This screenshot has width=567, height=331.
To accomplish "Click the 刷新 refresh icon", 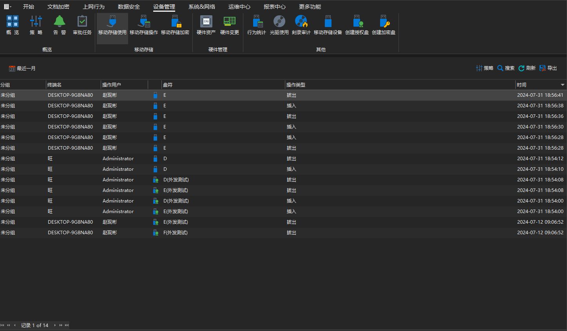I will pyautogui.click(x=521, y=68).
